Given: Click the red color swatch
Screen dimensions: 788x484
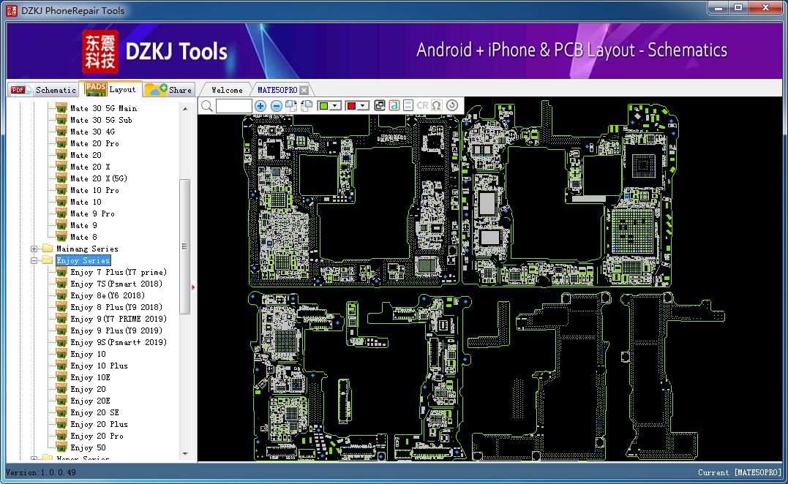Looking at the screenshot, I should click(x=351, y=105).
